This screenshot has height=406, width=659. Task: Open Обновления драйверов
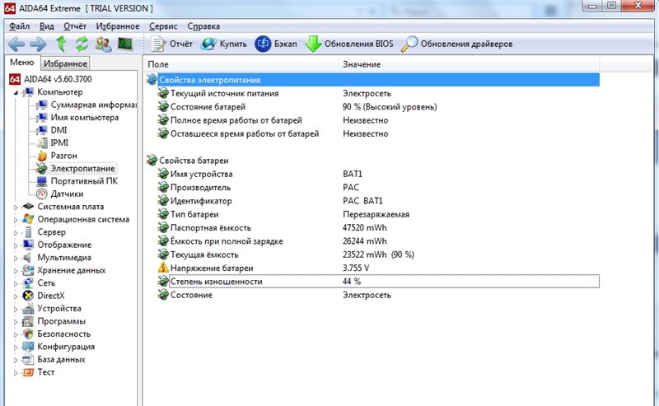click(x=456, y=44)
